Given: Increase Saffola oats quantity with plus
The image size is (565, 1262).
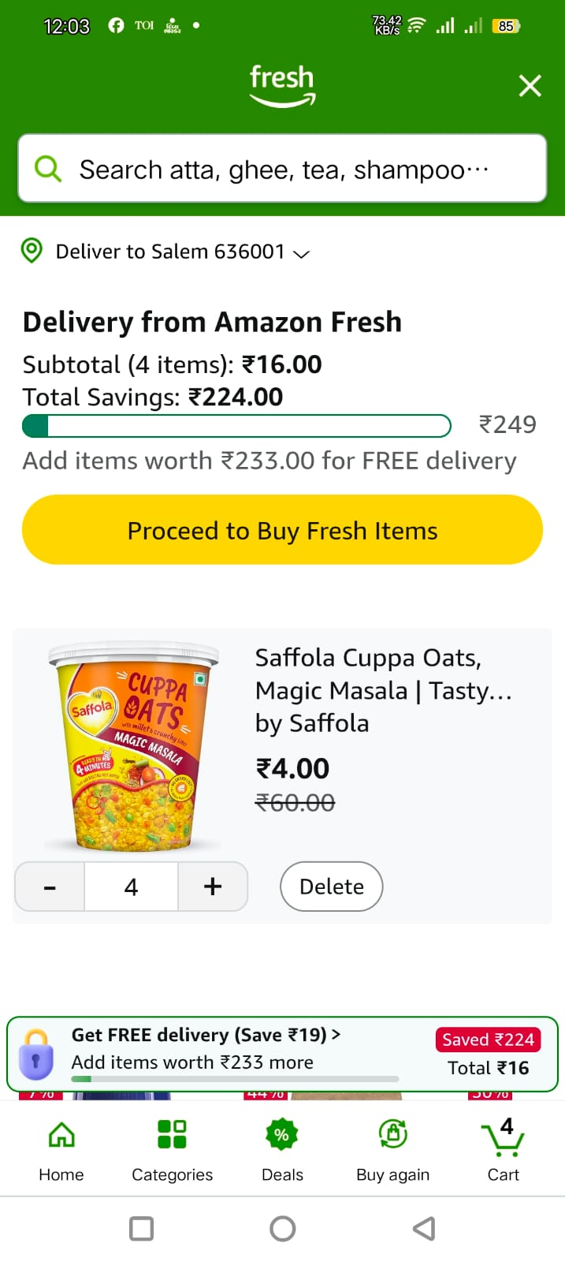Looking at the screenshot, I should pyautogui.click(x=213, y=887).
